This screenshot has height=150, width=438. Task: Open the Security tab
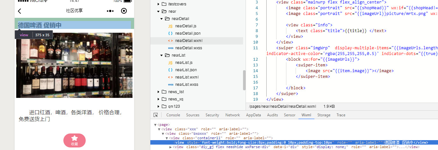212,115
